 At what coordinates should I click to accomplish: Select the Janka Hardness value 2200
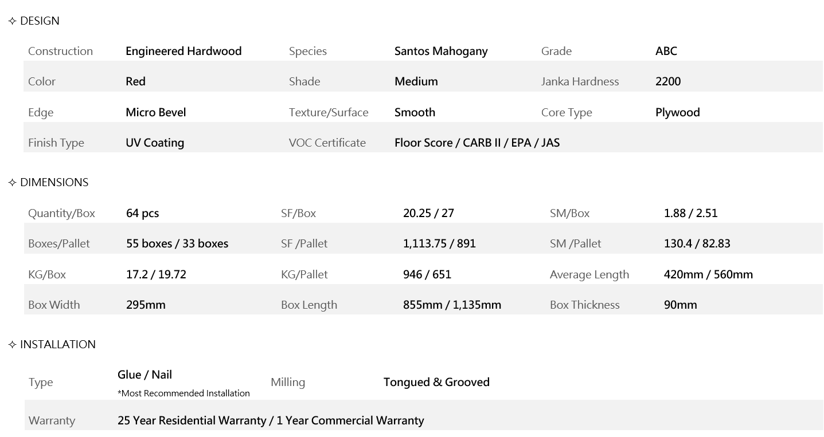click(668, 81)
